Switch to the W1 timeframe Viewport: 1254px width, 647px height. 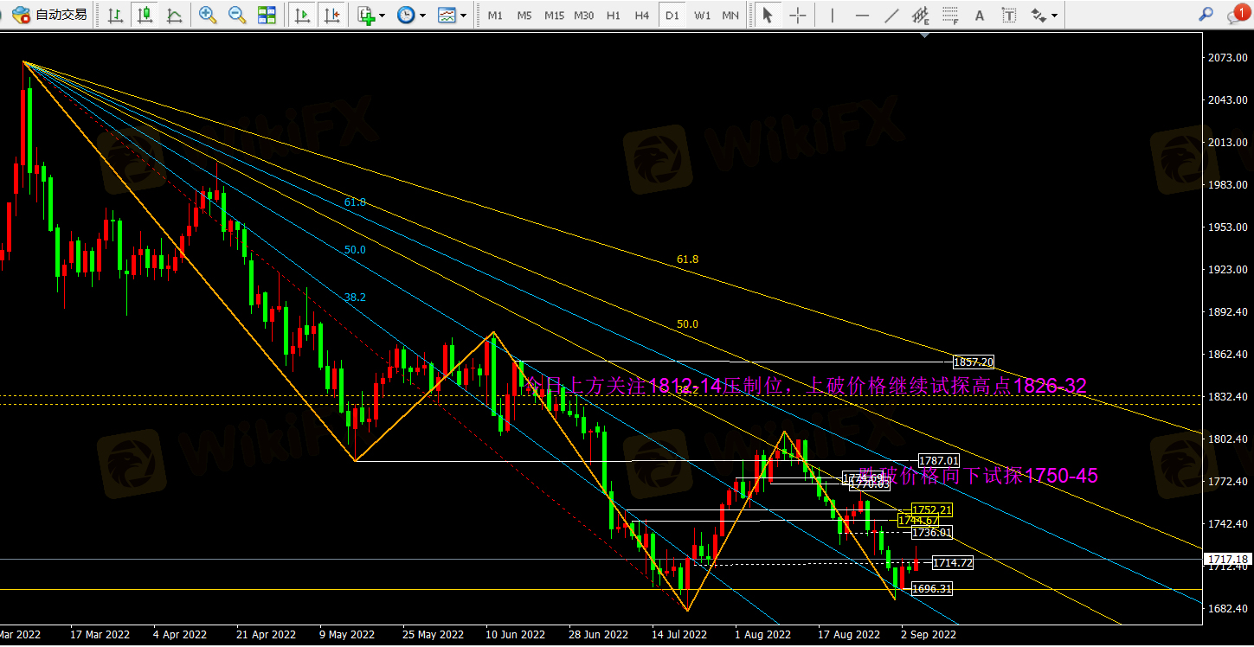pyautogui.click(x=702, y=15)
